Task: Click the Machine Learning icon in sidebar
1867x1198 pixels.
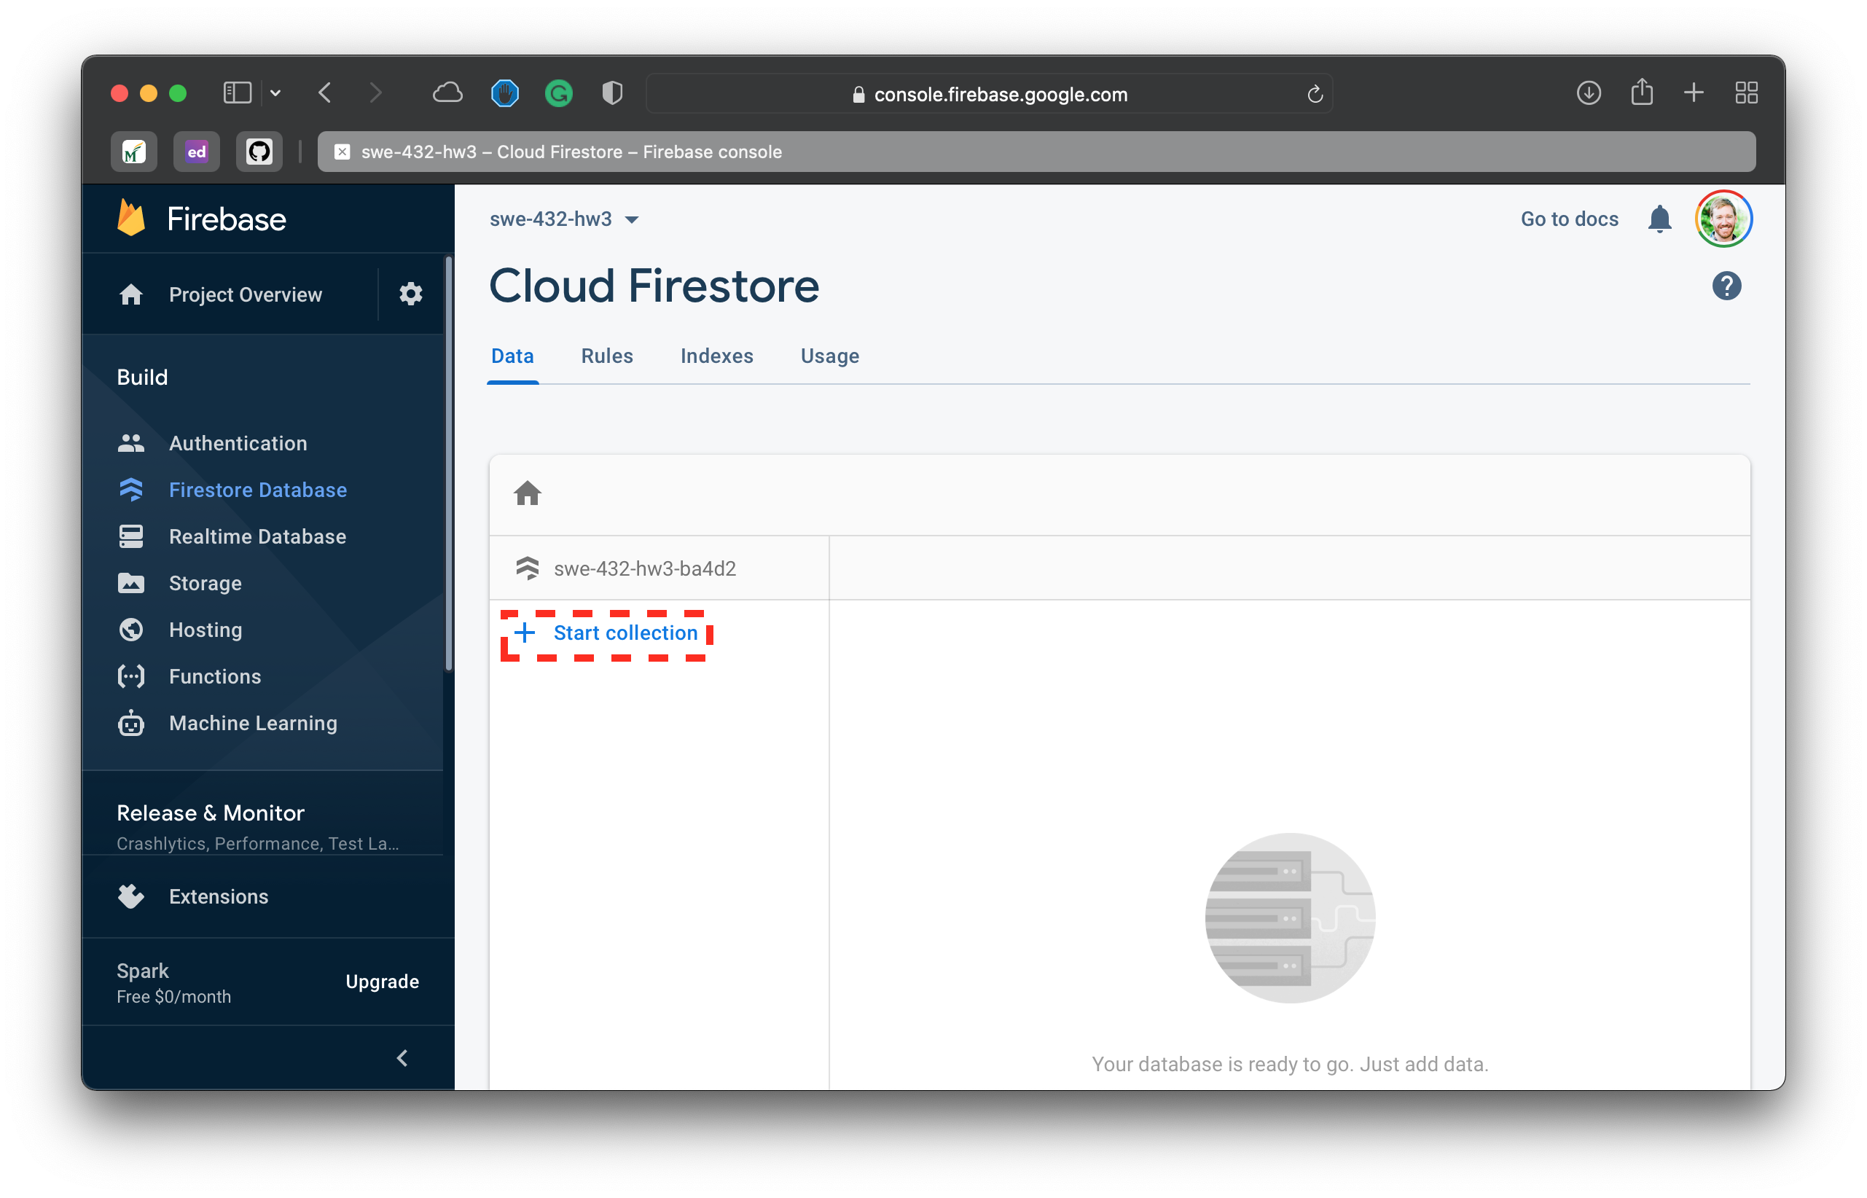Action: pyautogui.click(x=133, y=723)
